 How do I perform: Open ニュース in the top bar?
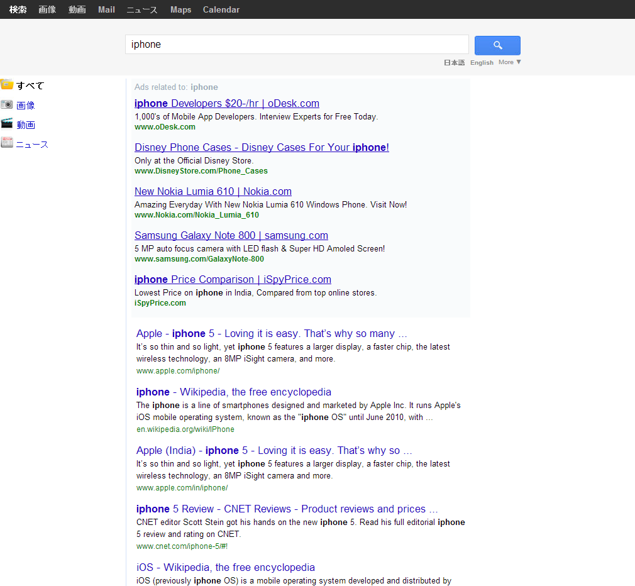point(141,9)
